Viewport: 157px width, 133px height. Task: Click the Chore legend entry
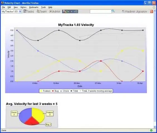[x=64, y=91]
